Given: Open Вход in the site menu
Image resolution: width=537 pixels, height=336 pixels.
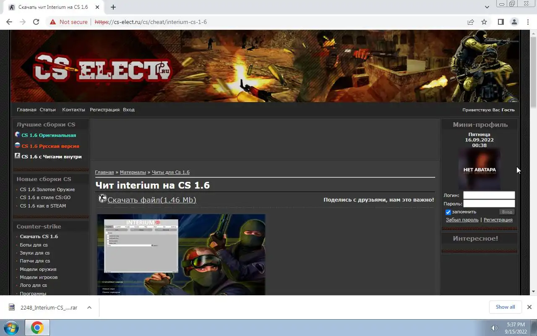Looking at the screenshot, I should (129, 110).
